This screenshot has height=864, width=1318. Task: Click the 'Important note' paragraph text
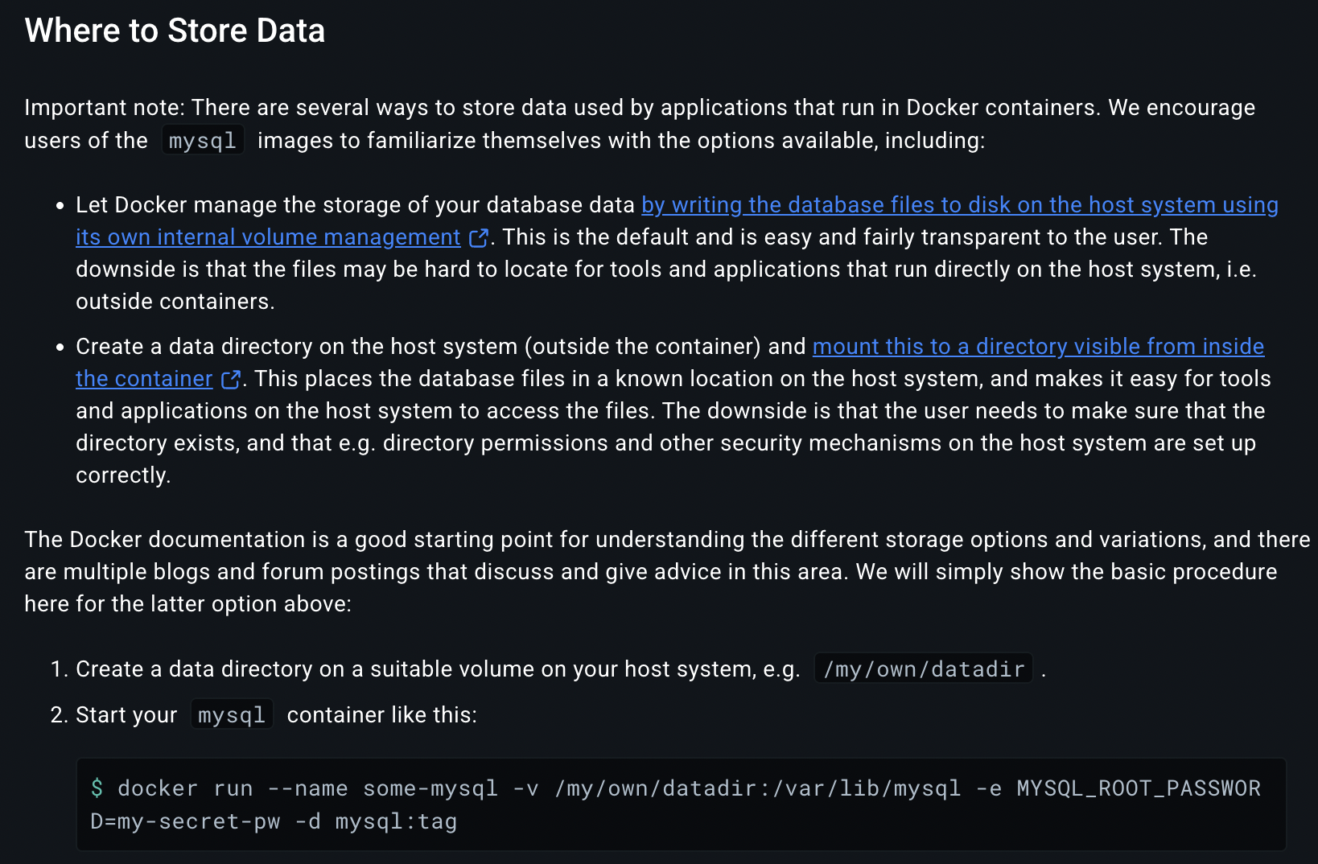pos(640,124)
